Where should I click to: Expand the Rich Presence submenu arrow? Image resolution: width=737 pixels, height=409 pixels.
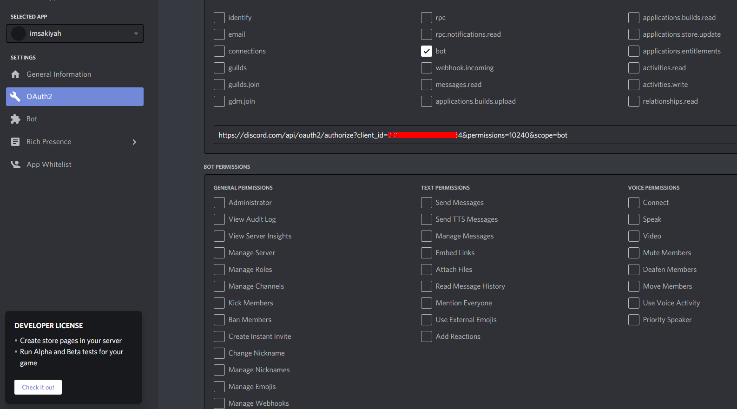point(134,142)
